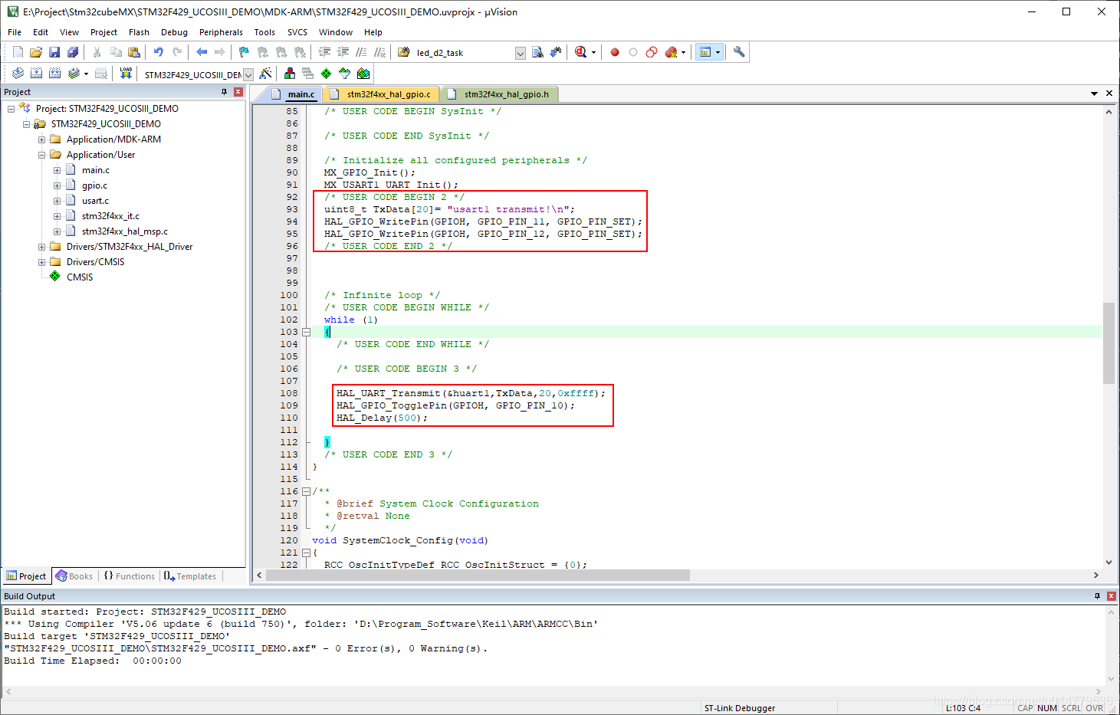Viewport: 1120px width, 715px height.
Task: Open the File menu
Action: (x=15, y=32)
